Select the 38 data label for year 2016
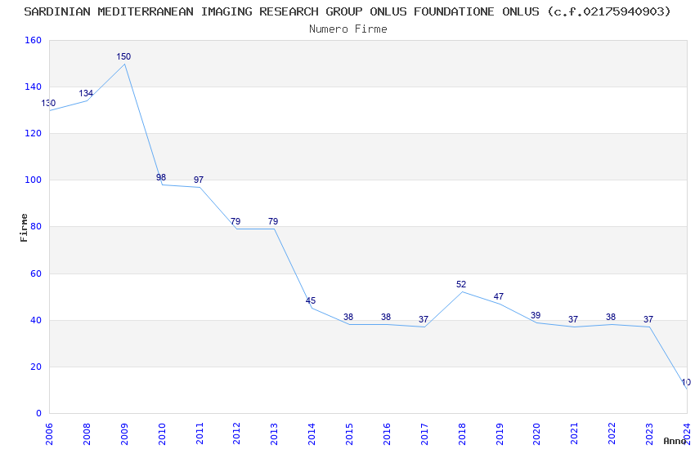This screenshot has height=449, width=695. pos(386,317)
